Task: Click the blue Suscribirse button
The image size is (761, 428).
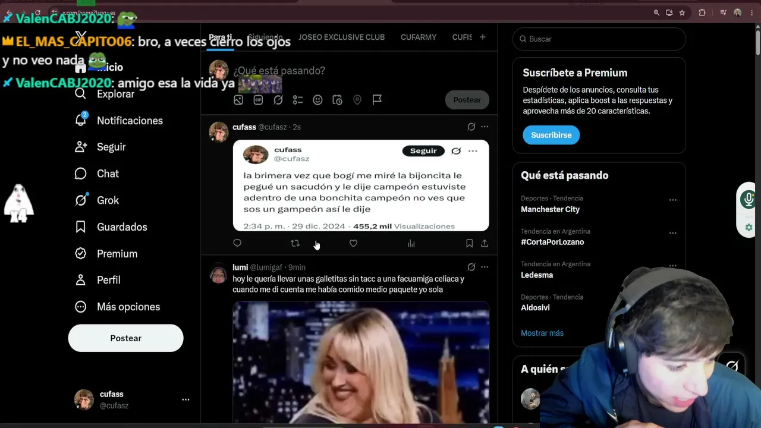Action: click(551, 135)
